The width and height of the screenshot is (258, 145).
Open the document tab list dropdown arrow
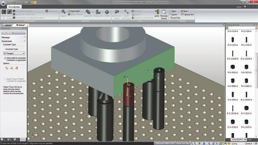223,25
